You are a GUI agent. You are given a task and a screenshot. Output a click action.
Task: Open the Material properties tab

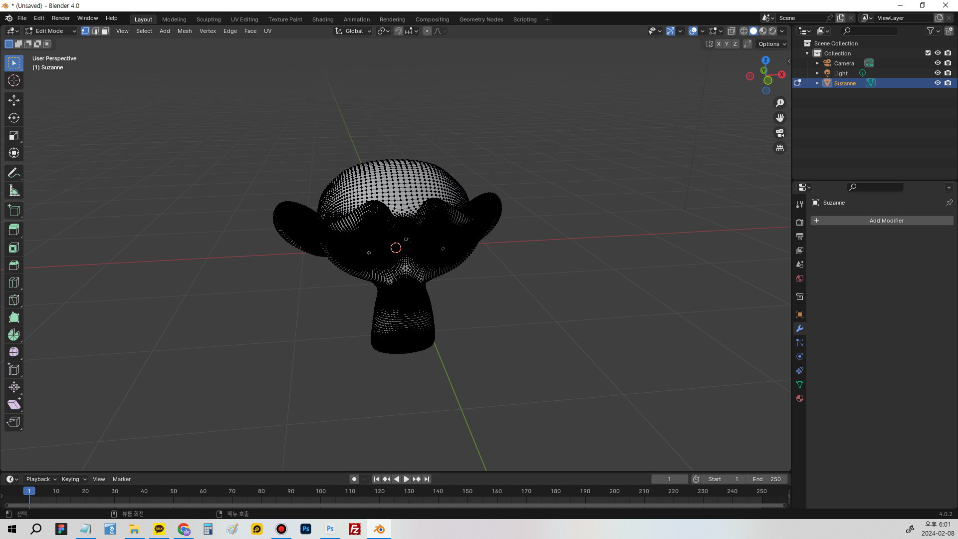[800, 398]
